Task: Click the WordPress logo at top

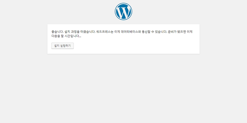Action: [123, 12]
